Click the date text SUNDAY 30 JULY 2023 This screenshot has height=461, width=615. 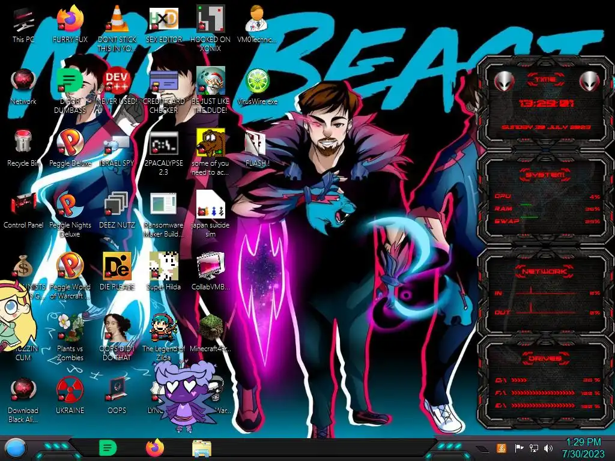tap(546, 127)
